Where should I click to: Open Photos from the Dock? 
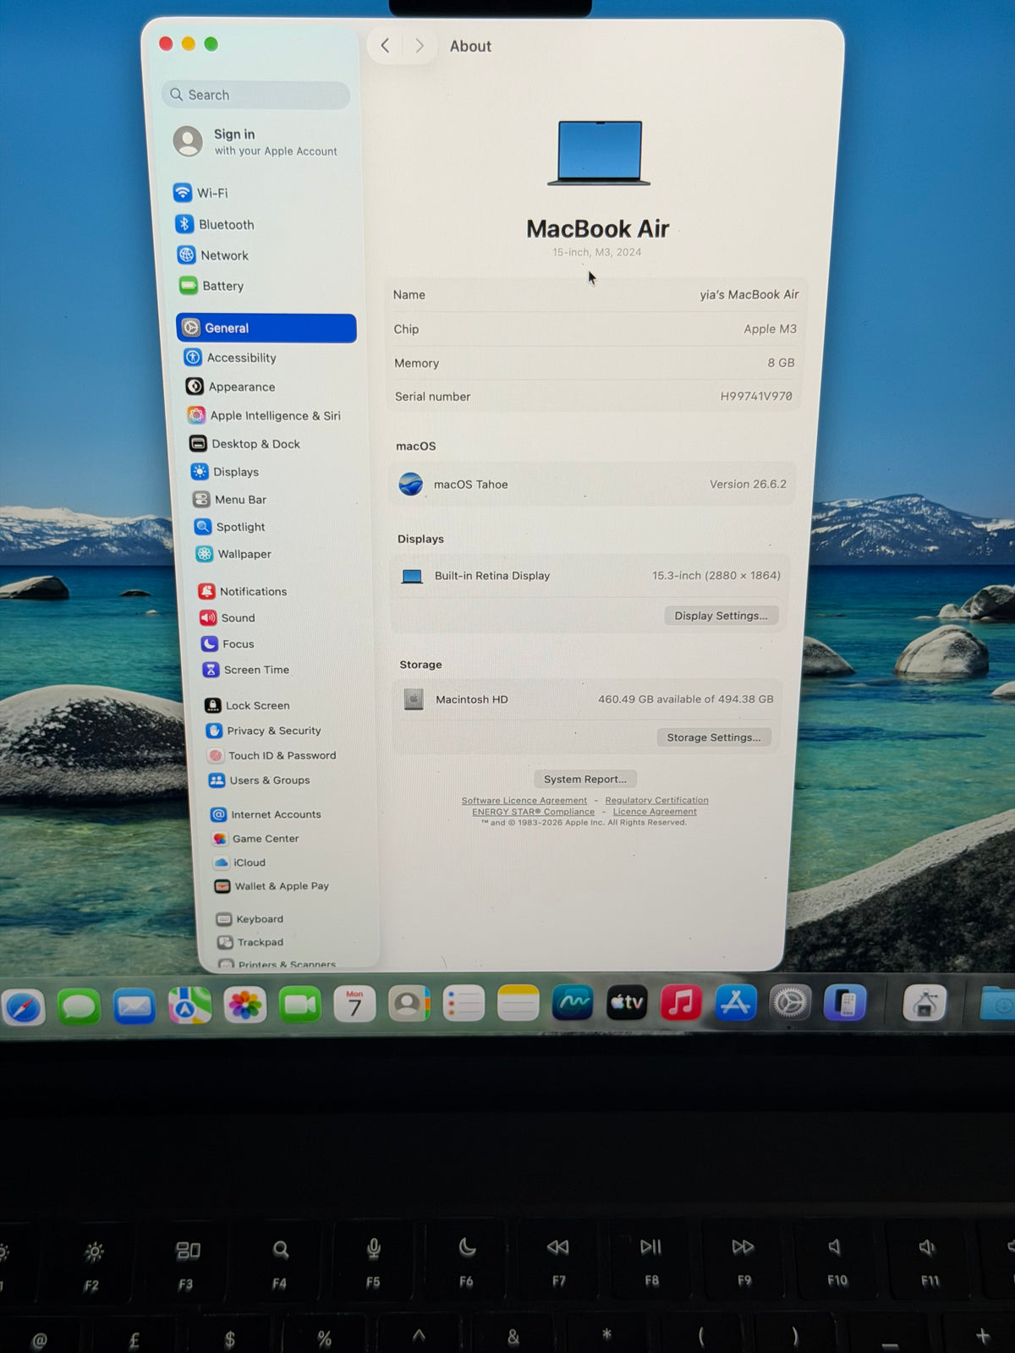245,1005
